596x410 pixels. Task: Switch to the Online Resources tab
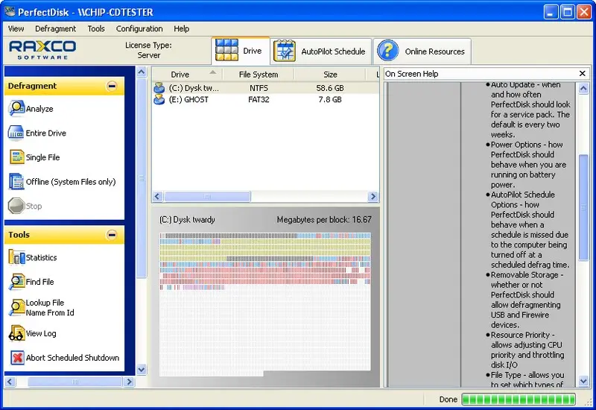coord(422,51)
